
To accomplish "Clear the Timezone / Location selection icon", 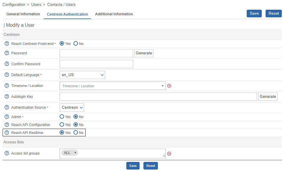I will [169, 86].
